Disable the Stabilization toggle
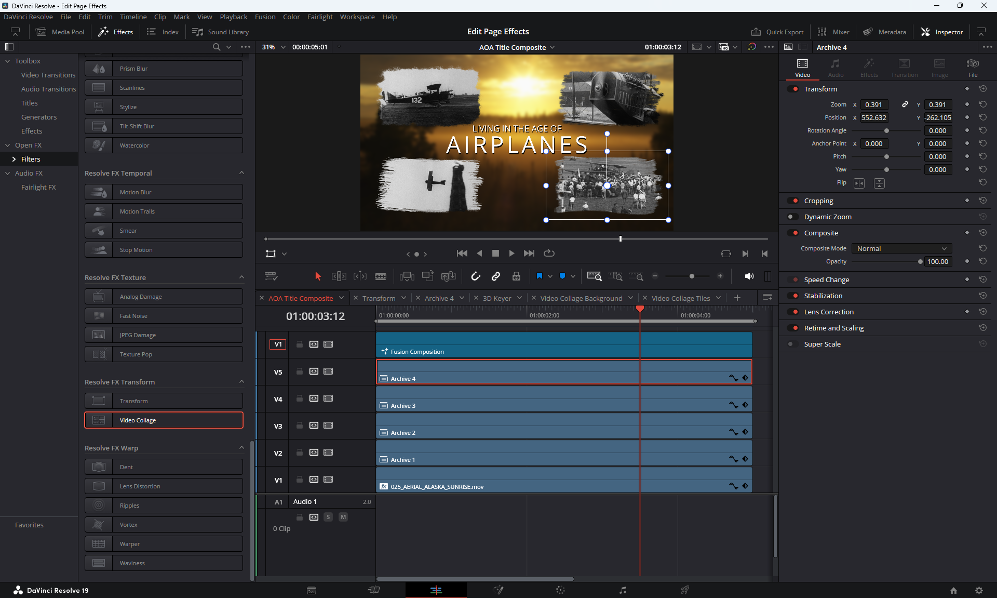 tap(792, 296)
